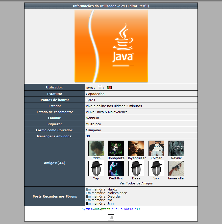This screenshot has height=224, width=222.
Task: Open Yap's default hat avatar
Action: click(96, 169)
